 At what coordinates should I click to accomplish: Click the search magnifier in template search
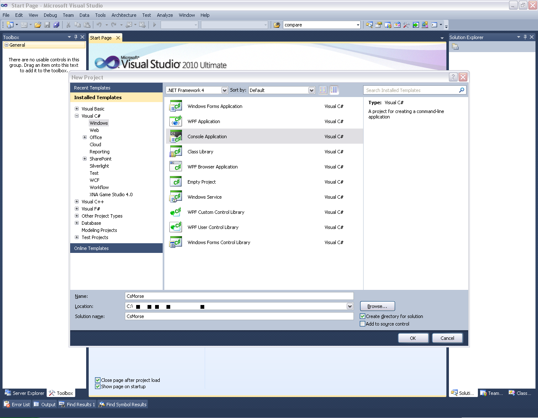[x=462, y=90]
